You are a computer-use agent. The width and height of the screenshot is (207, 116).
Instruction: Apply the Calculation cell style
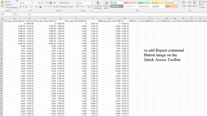coord(171,3)
